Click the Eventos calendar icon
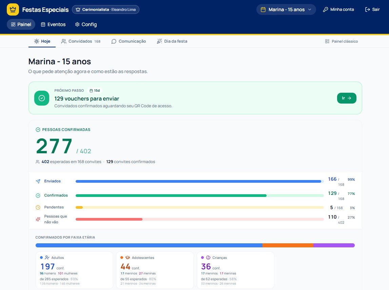 tap(43, 24)
